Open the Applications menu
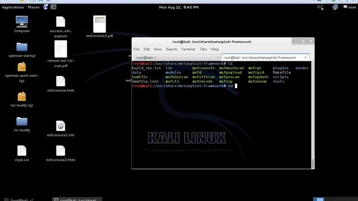 coord(13,7)
